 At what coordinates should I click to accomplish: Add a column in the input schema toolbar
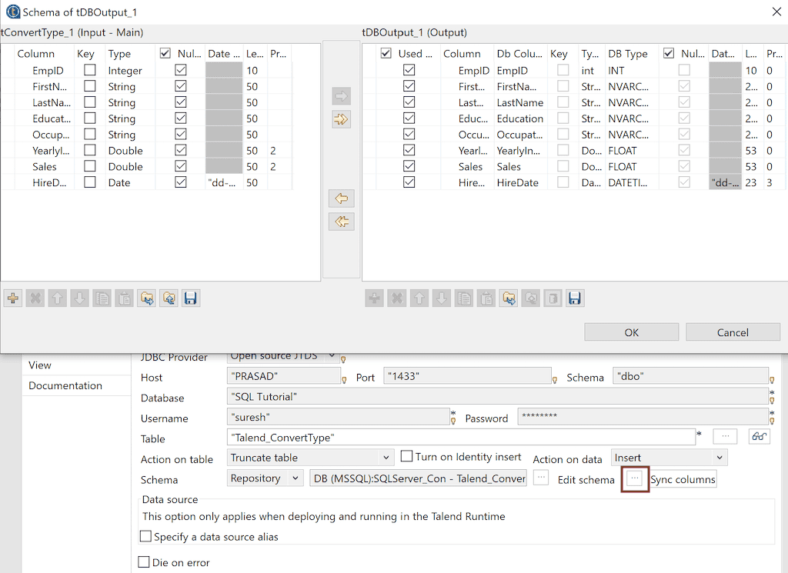coord(13,298)
